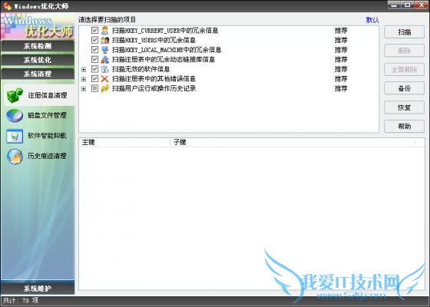Open the 系统检测 section
Screen dimensions: 430x307
point(38,46)
